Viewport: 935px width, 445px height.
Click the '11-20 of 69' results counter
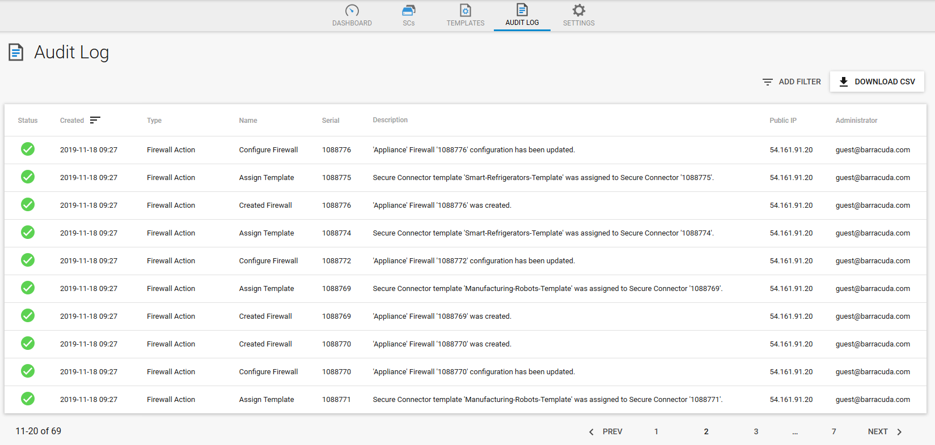point(39,431)
